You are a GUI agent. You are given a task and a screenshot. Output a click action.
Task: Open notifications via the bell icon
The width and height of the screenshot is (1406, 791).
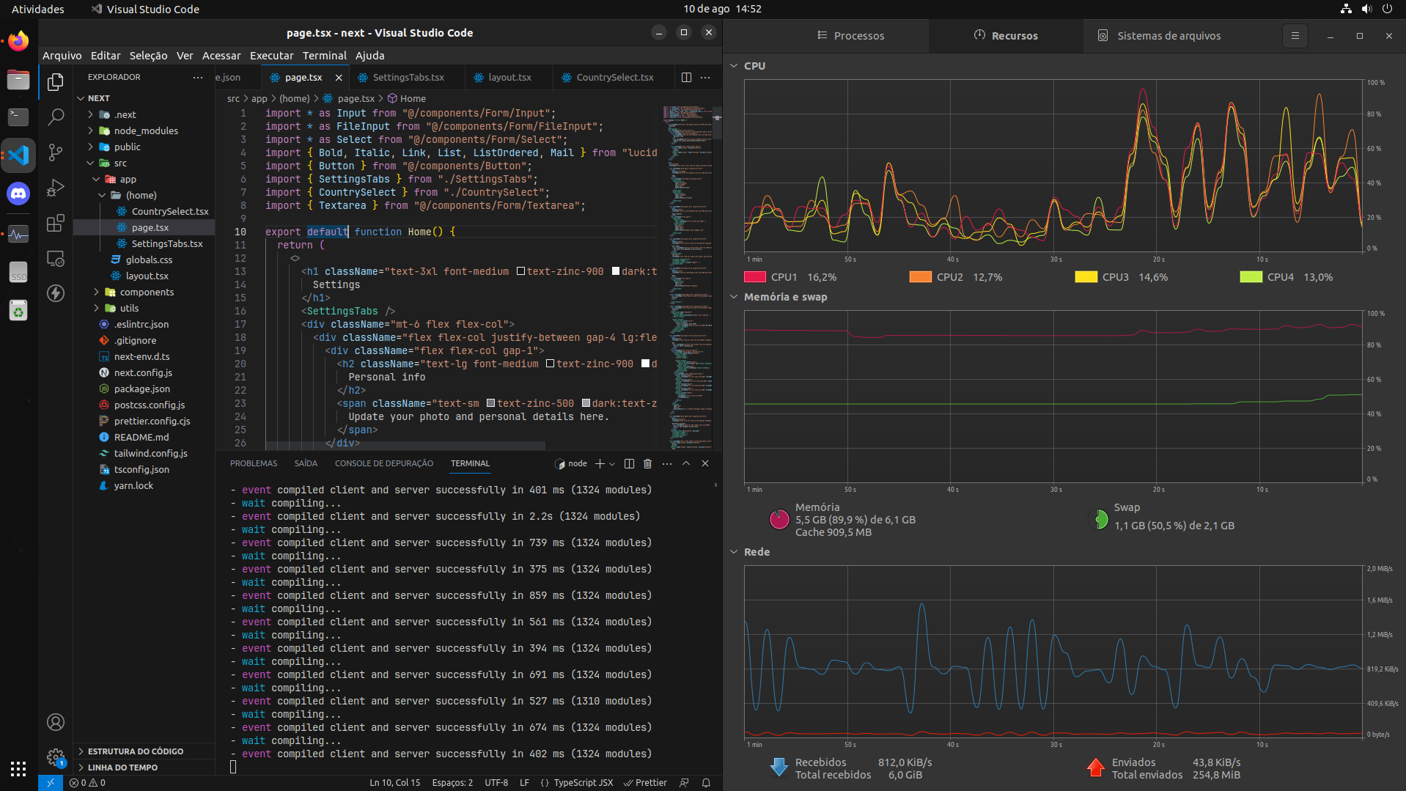coord(705,782)
